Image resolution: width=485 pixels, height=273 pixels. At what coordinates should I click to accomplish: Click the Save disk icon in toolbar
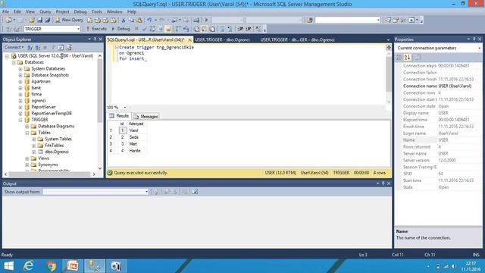point(40,20)
